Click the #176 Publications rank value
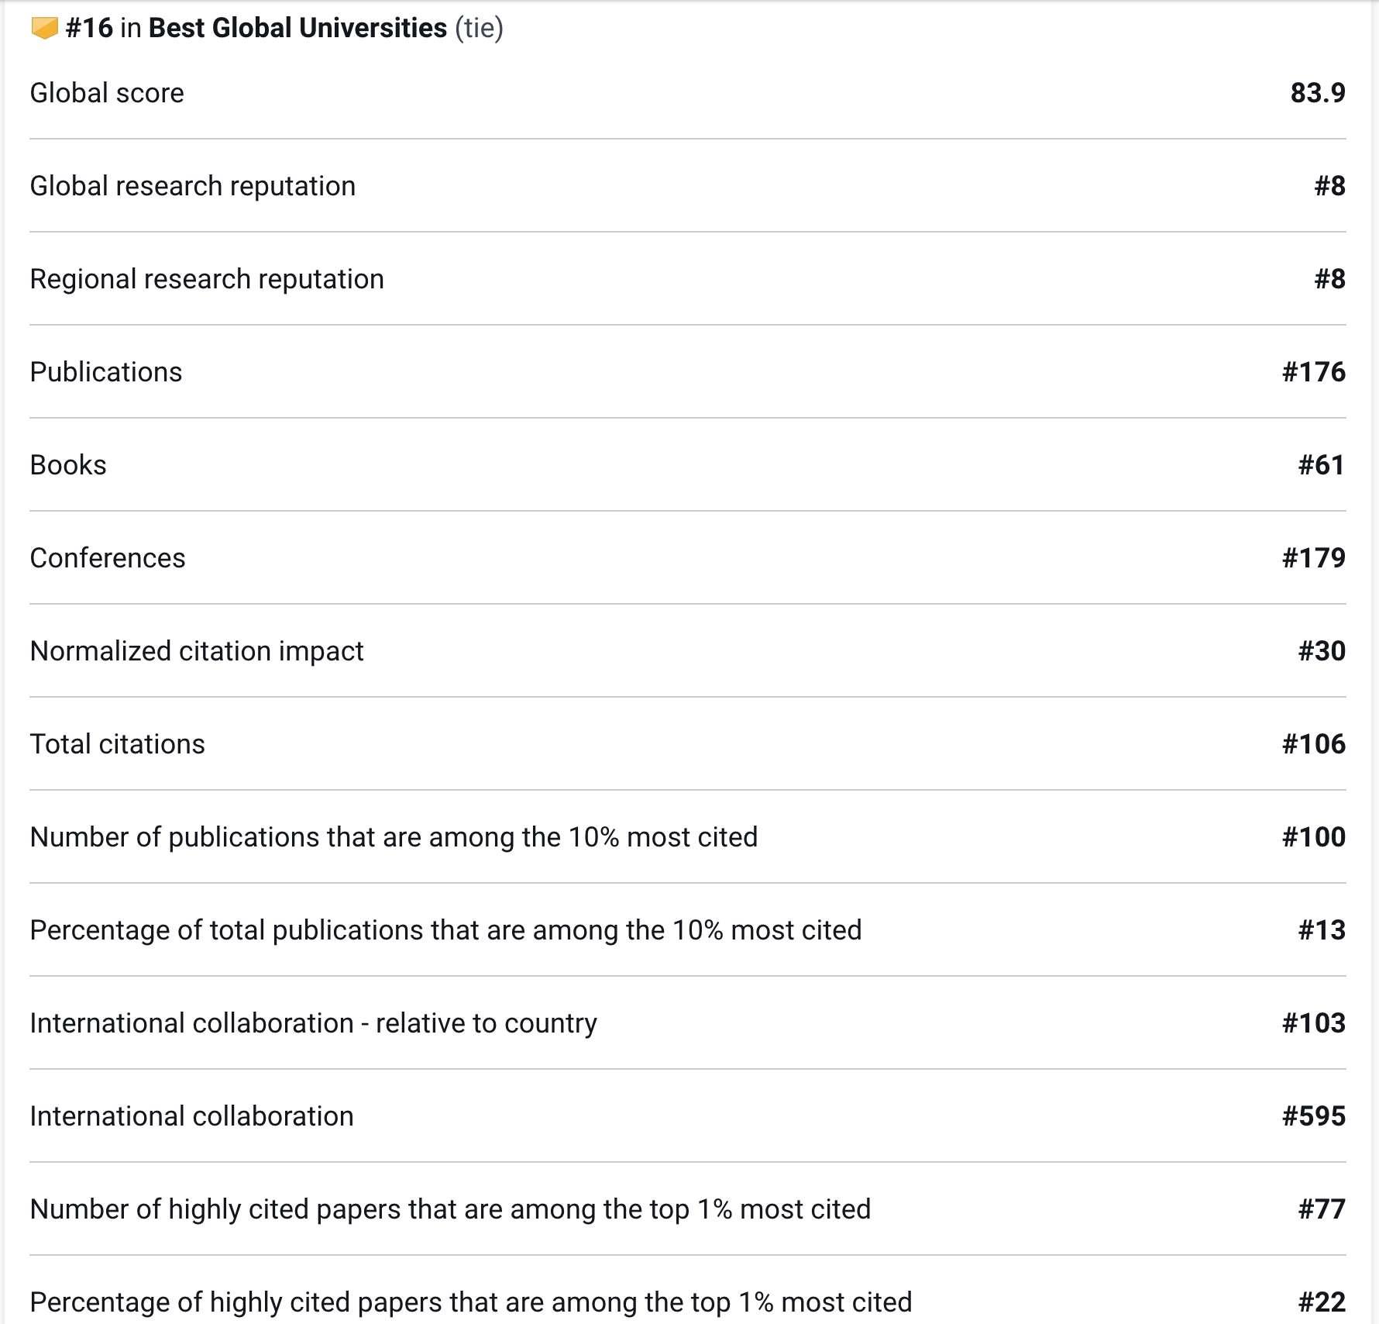The height and width of the screenshot is (1324, 1379). coord(1313,372)
